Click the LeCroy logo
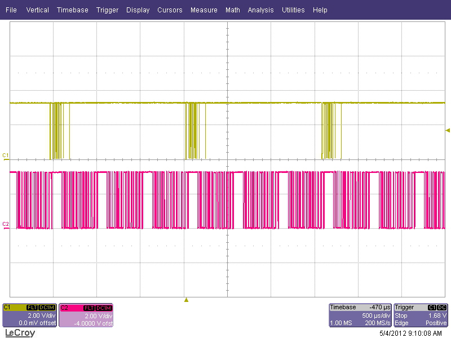Screen dimensions: 451x338 (20, 333)
